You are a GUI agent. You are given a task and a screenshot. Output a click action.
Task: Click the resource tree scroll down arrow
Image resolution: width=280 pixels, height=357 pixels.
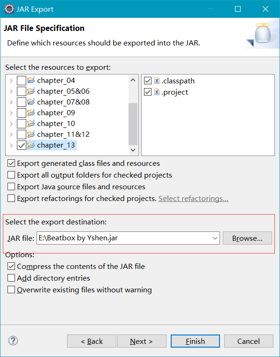point(133,150)
